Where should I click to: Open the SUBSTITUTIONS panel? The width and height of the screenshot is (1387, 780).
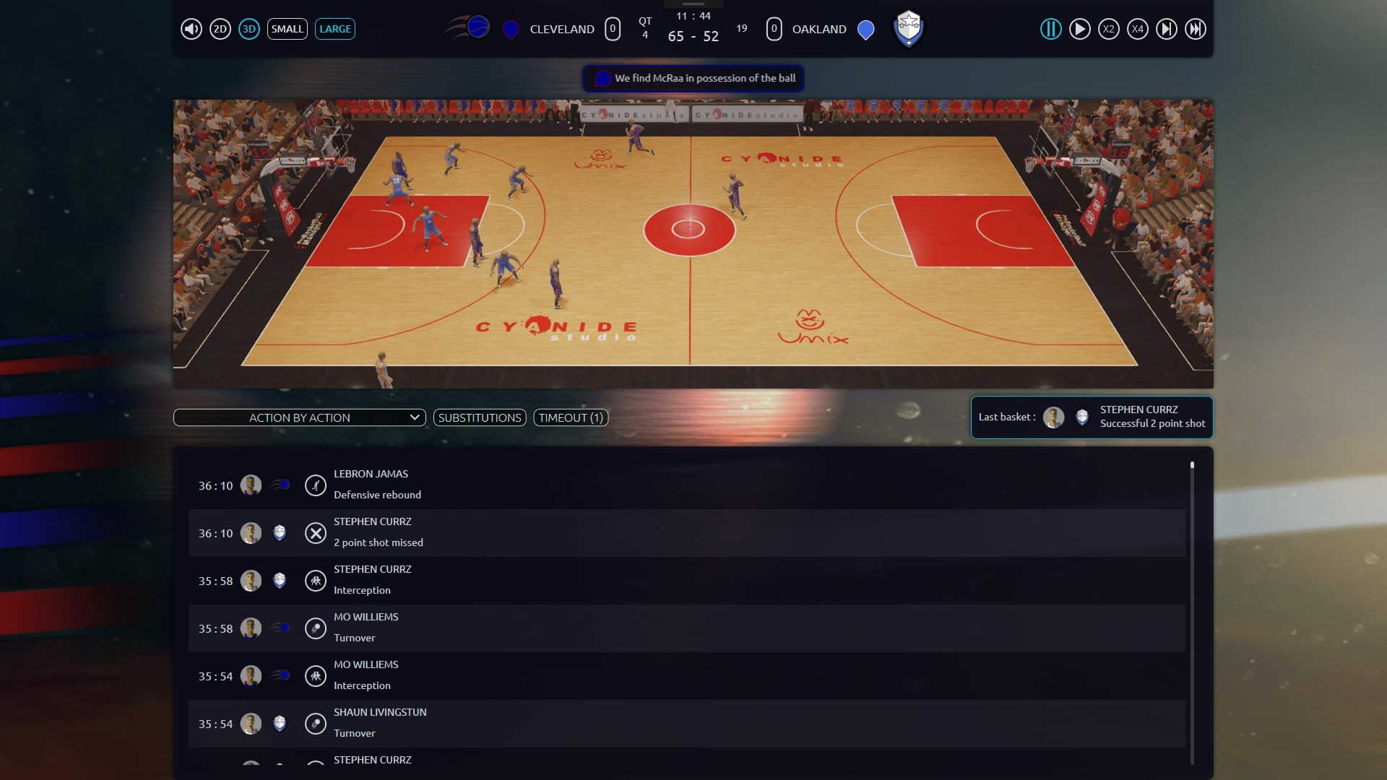click(480, 417)
